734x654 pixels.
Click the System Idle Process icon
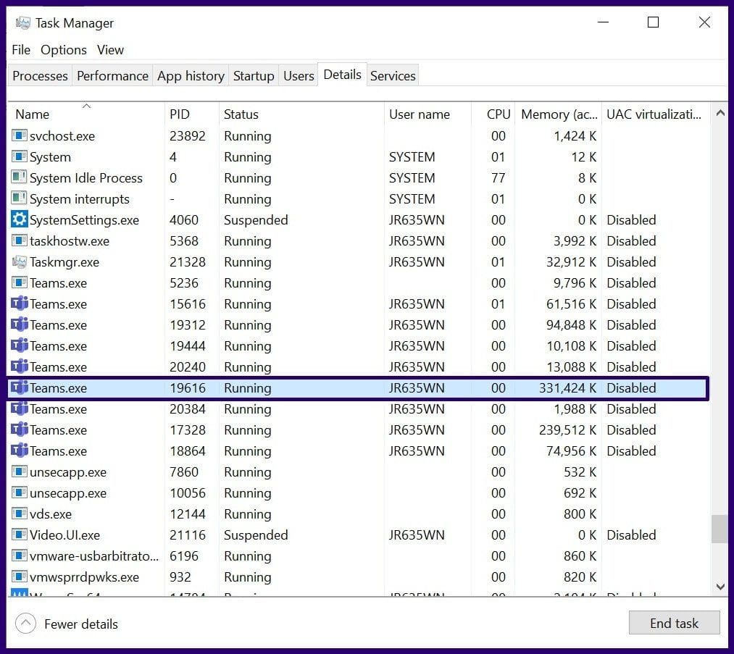pos(19,177)
